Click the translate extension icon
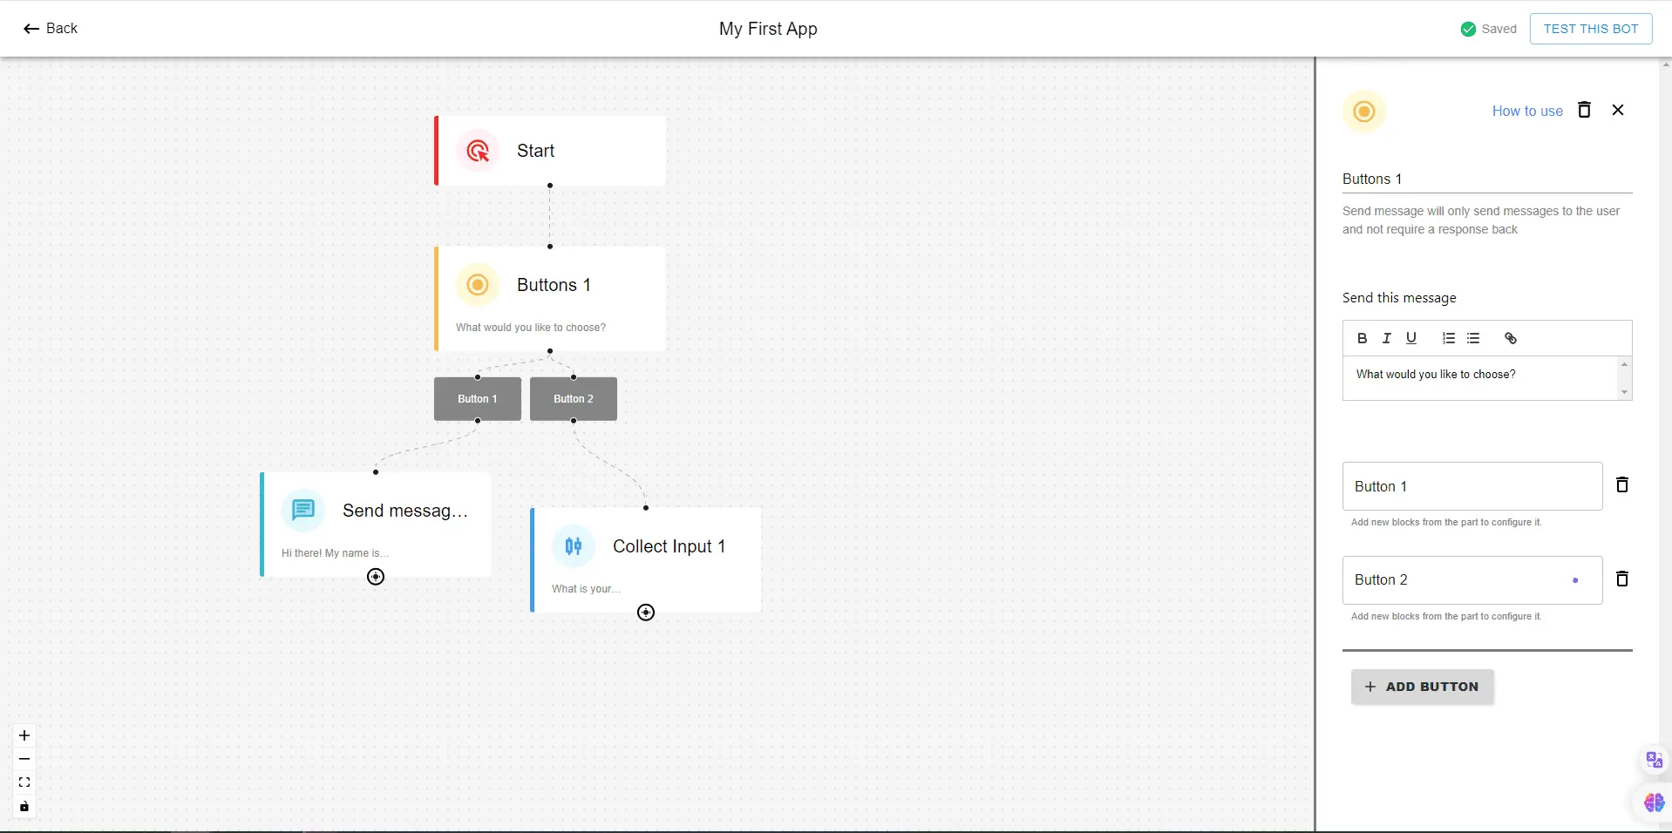This screenshot has height=833, width=1672. [1654, 760]
